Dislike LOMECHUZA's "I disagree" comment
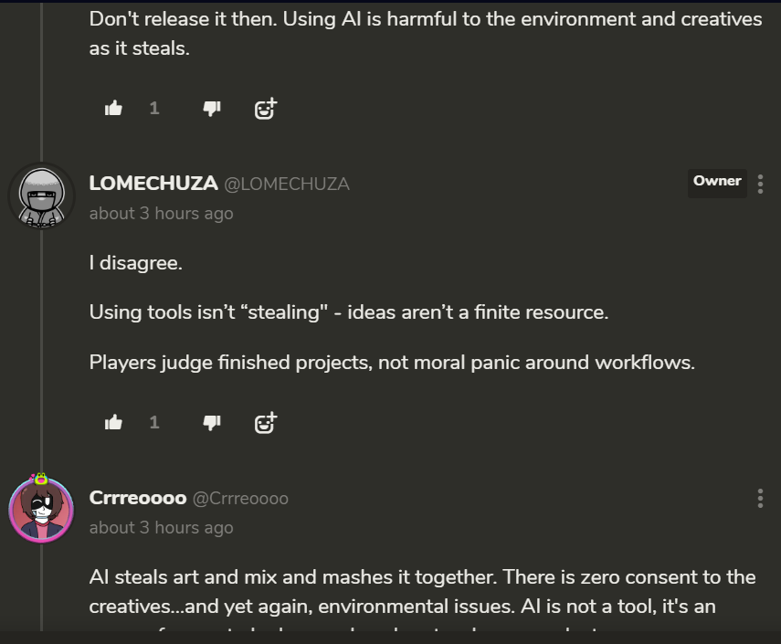781x644 pixels. 211,422
